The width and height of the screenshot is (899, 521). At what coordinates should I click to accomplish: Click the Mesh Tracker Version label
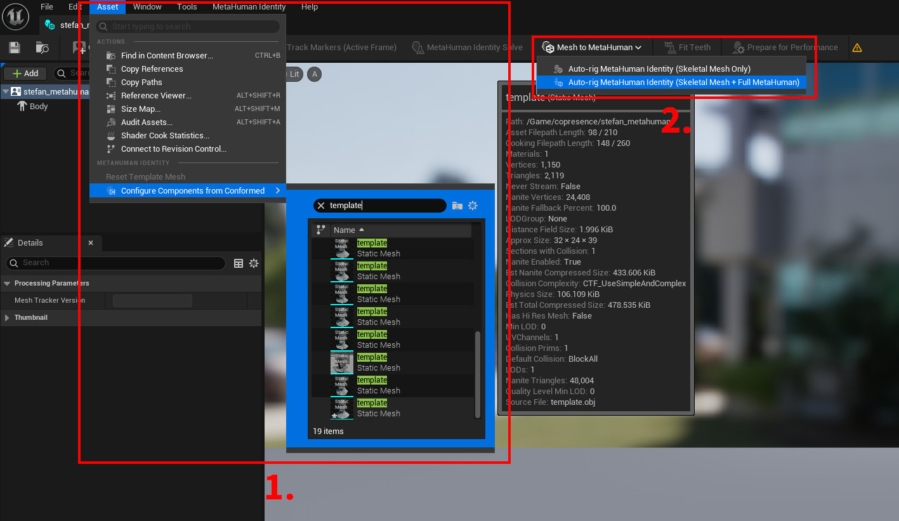(49, 301)
